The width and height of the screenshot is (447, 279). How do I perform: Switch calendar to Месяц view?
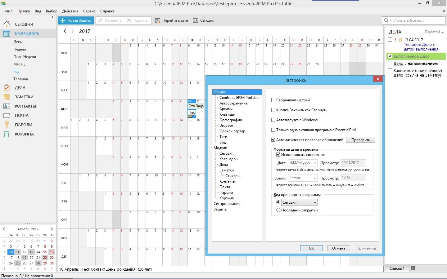coord(19,64)
